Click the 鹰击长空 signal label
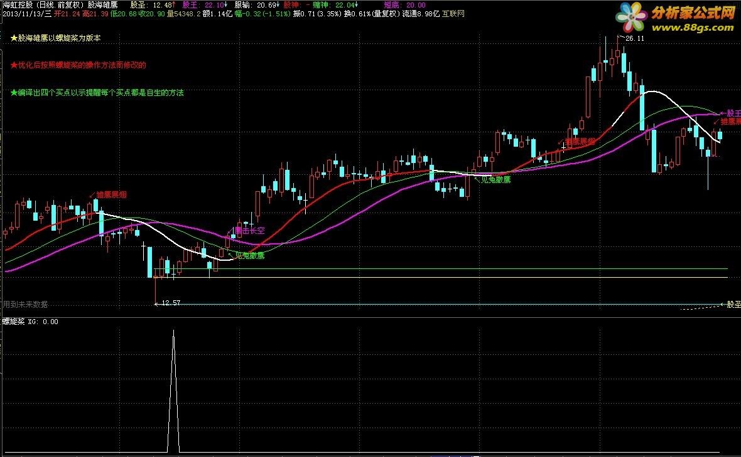 click(250, 231)
